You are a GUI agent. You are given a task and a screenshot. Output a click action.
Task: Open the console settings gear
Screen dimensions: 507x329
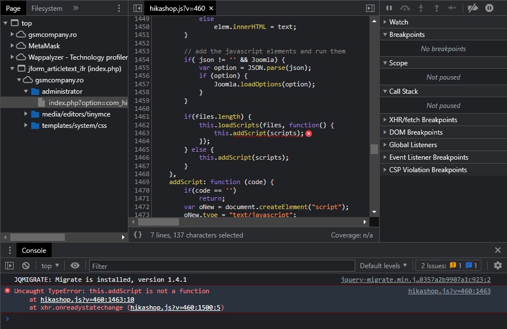pyautogui.click(x=498, y=265)
